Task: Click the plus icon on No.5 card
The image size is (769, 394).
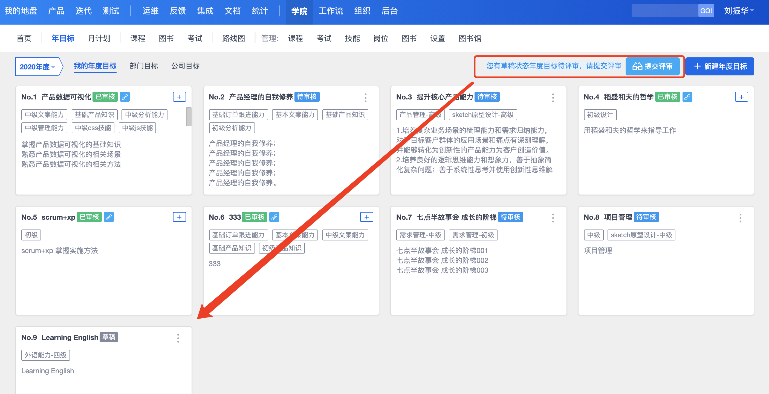Action: pyautogui.click(x=180, y=217)
